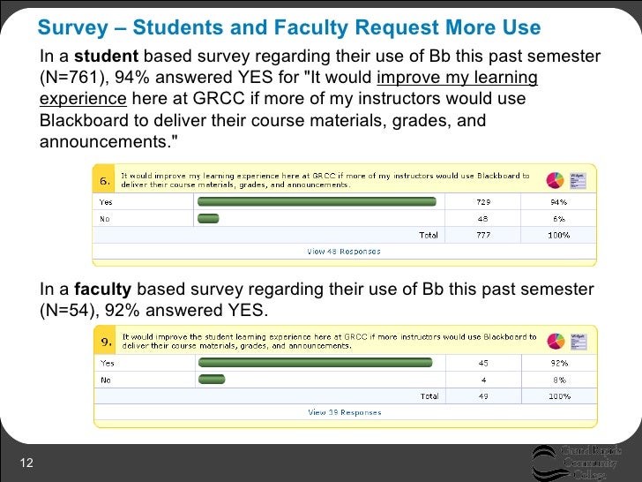Click the No green bar in question 6

tap(208, 218)
